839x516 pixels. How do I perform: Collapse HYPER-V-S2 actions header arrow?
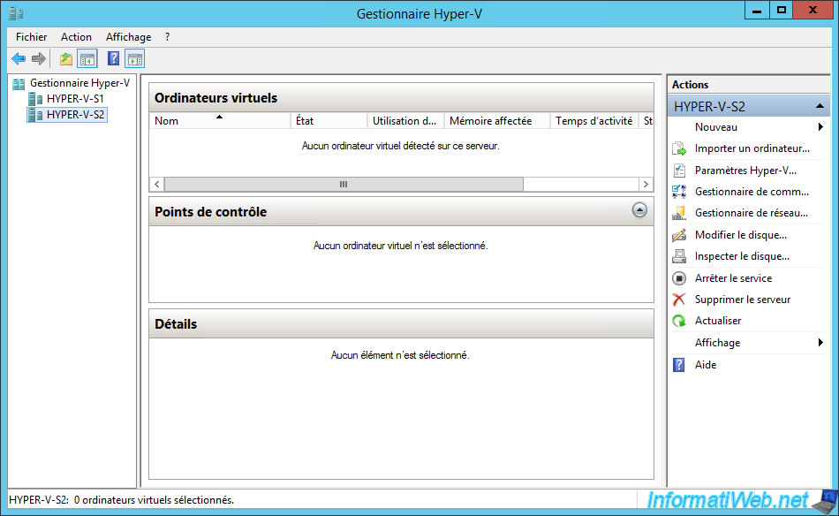[820, 107]
